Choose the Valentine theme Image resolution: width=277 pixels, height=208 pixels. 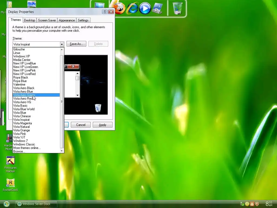click(x=37, y=84)
